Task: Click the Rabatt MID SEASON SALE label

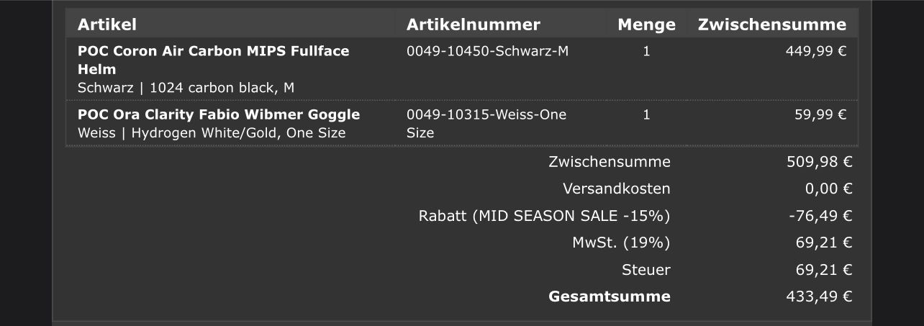Action: click(544, 216)
